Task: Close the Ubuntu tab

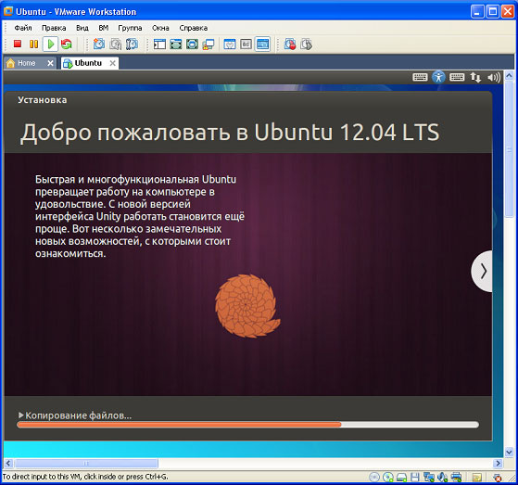Action: pos(113,63)
